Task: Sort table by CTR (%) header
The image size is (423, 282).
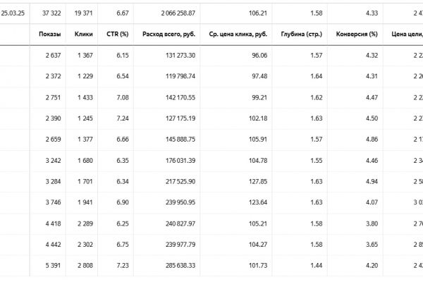Action: 116,33
